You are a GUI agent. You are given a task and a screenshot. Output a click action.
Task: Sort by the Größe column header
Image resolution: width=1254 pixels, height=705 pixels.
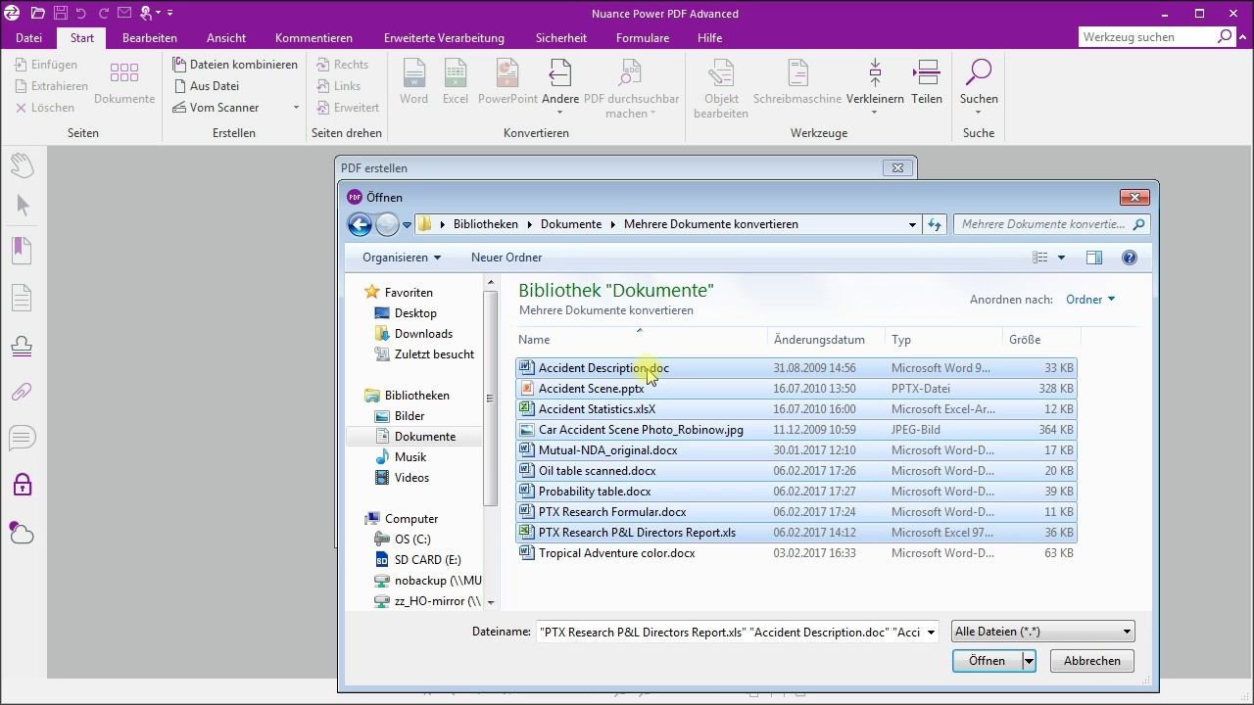(1025, 340)
